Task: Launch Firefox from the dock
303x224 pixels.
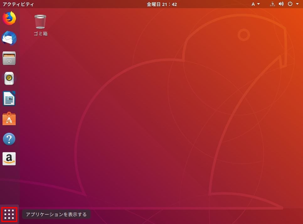Action: (9, 18)
